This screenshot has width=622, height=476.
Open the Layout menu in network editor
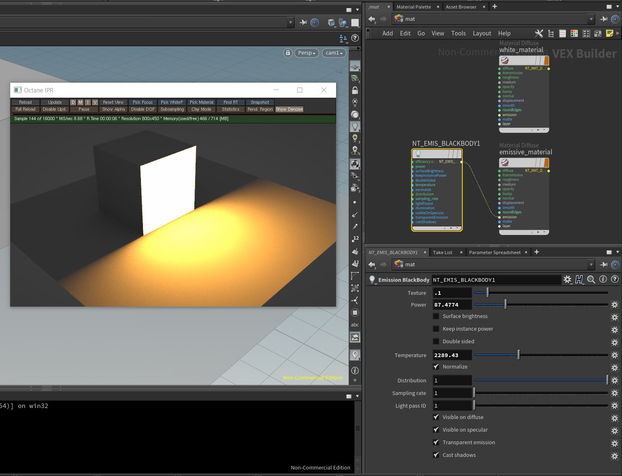(x=481, y=33)
